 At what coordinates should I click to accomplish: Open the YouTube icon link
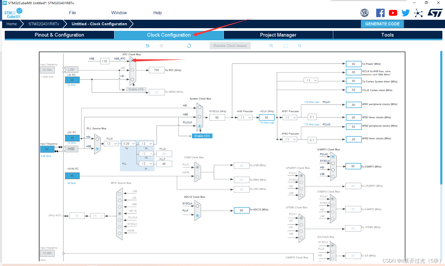[393, 13]
